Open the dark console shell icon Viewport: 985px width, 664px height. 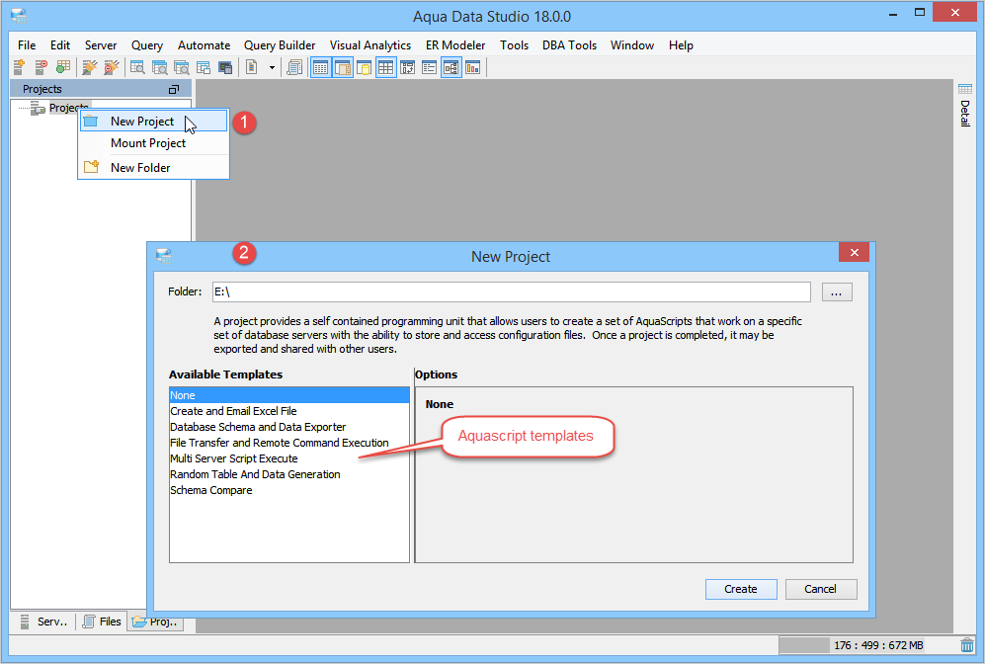click(225, 67)
